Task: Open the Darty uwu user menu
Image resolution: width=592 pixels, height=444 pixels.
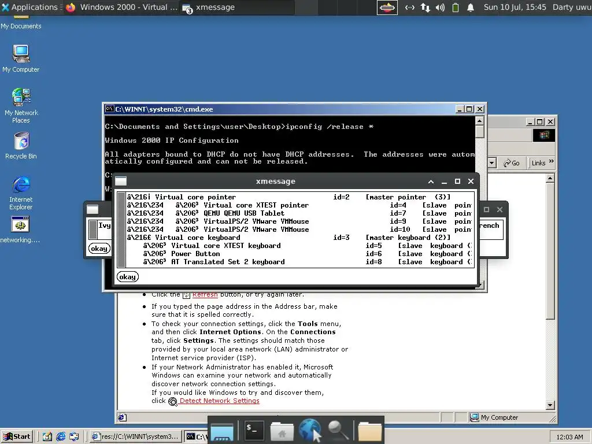Action: pos(572,7)
